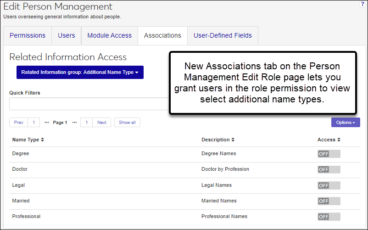Sort by Access column arrows
368x230 pixels.
click(339, 140)
